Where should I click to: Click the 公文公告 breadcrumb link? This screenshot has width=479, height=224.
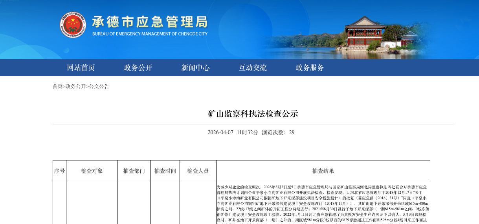(x=99, y=86)
